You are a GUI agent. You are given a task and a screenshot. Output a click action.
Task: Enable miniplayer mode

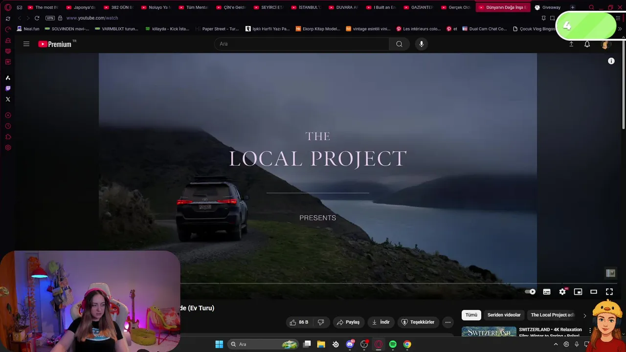(x=578, y=292)
